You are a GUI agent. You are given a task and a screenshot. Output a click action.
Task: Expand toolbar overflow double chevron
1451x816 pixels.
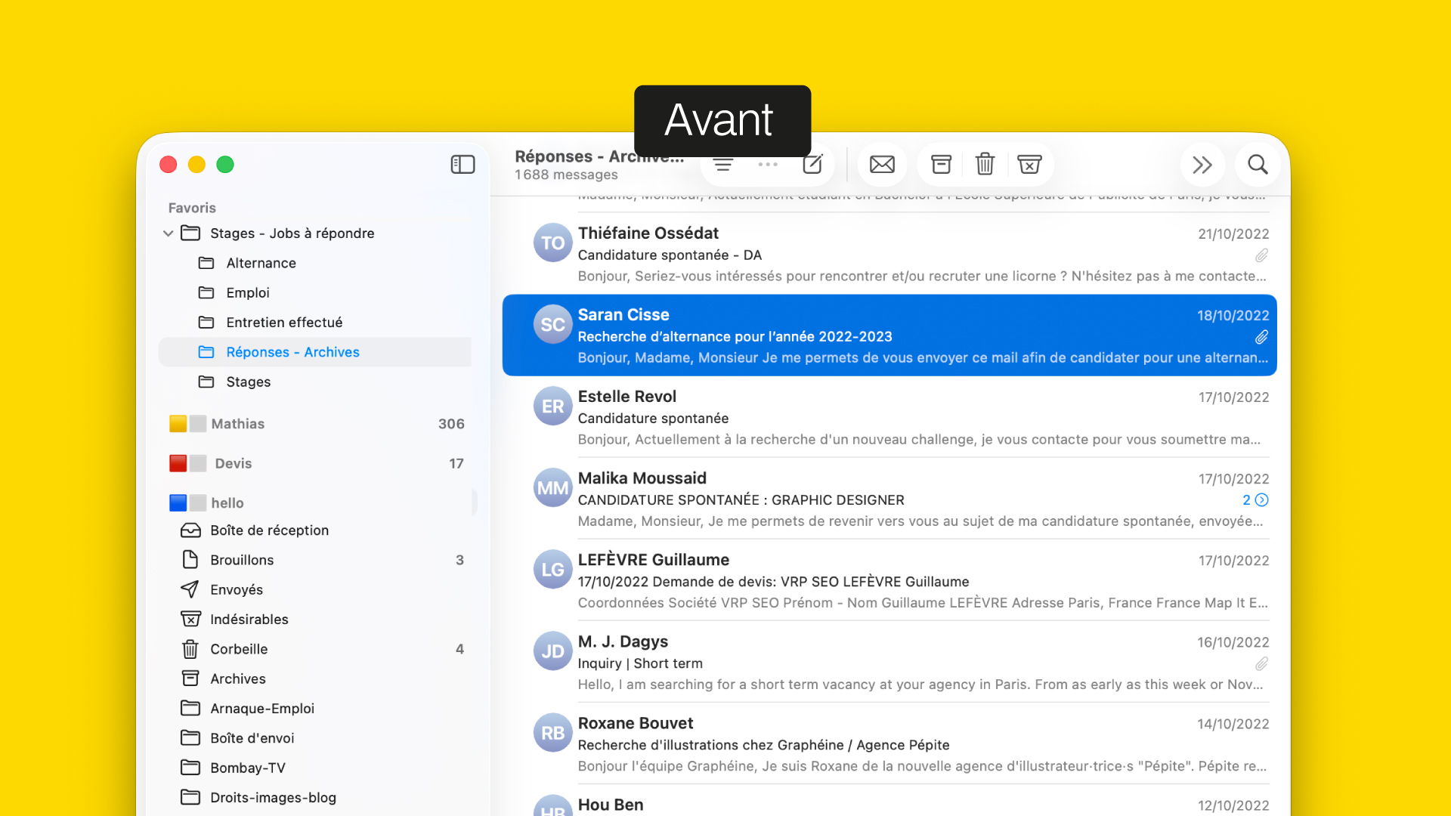point(1202,165)
